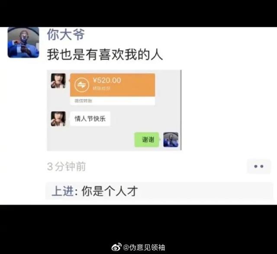Tap the woman avatar beside transfer
Screen dimensions: 277x254
58,81
